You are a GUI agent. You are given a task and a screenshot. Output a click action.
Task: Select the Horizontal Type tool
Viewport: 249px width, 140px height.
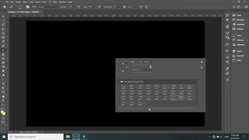pyautogui.click(x=3, y=84)
